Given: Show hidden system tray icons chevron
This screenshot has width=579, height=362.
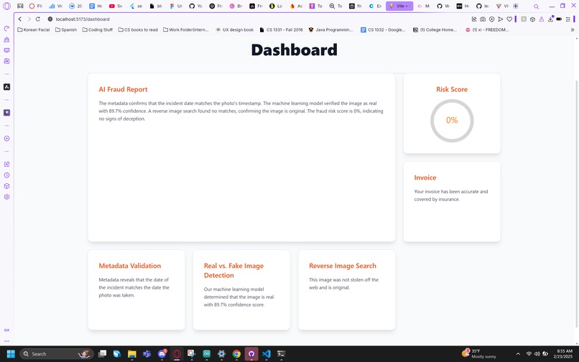Looking at the screenshot, I should click(518, 354).
